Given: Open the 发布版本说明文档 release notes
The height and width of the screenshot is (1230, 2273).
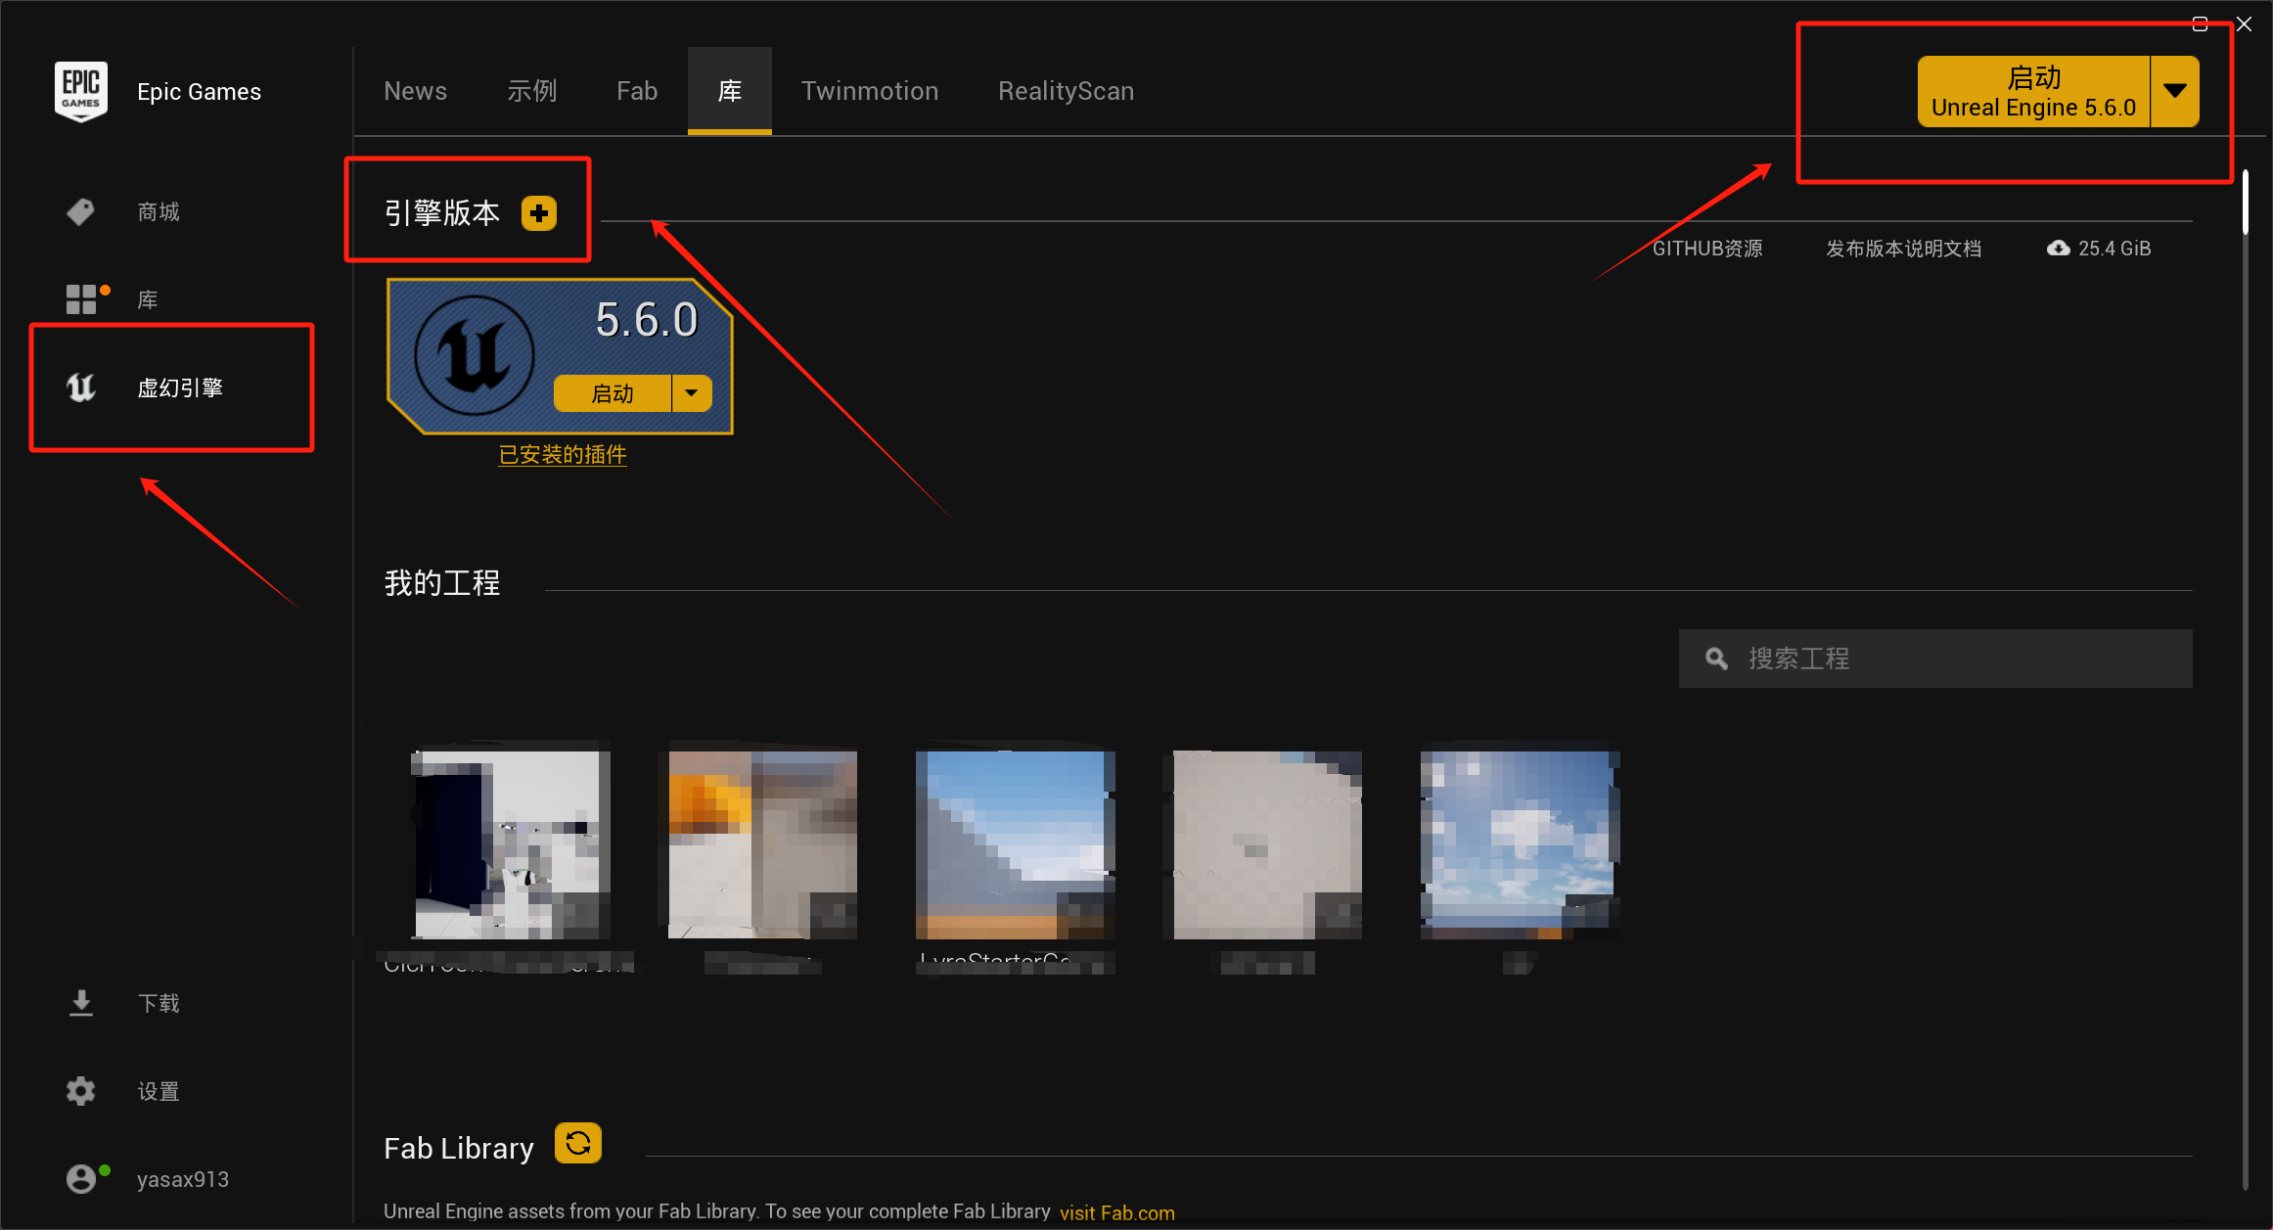Looking at the screenshot, I should pyautogui.click(x=1902, y=248).
